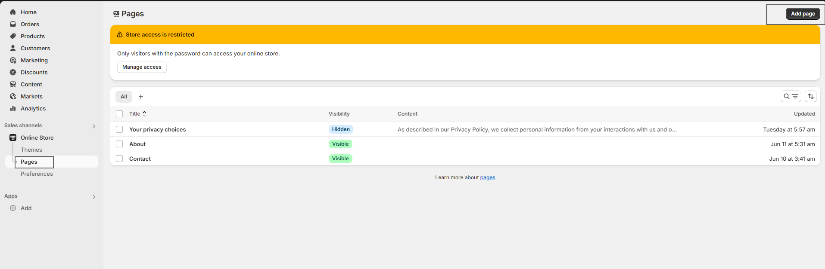Viewport: 825px width, 269px height.
Task: Open search and filter for pages
Action: [791, 96]
